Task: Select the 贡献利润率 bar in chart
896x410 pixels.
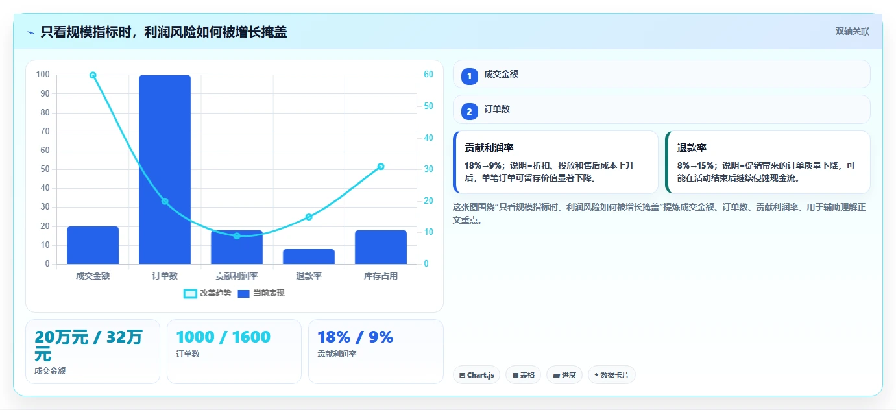Action: [237, 247]
